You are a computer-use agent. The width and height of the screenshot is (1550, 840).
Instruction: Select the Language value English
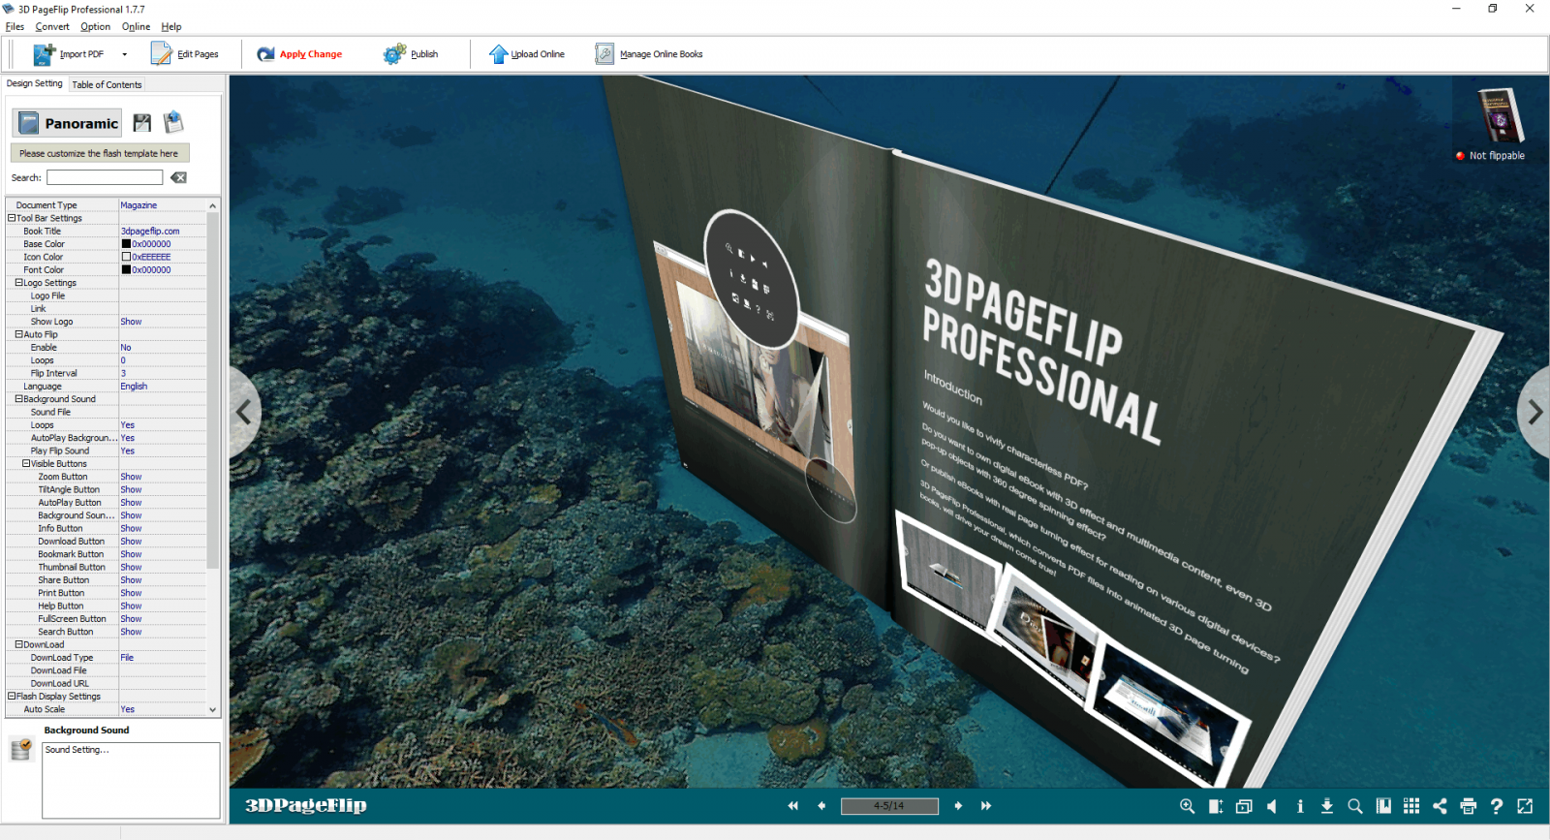pyautogui.click(x=134, y=387)
